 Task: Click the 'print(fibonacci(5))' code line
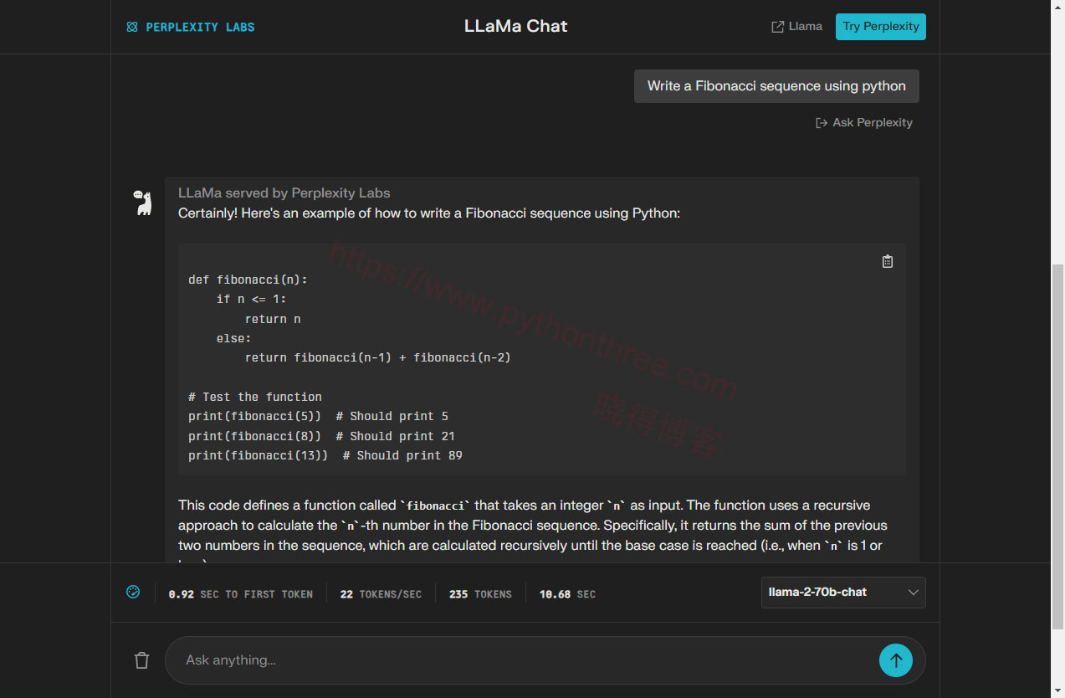pyautogui.click(x=319, y=416)
